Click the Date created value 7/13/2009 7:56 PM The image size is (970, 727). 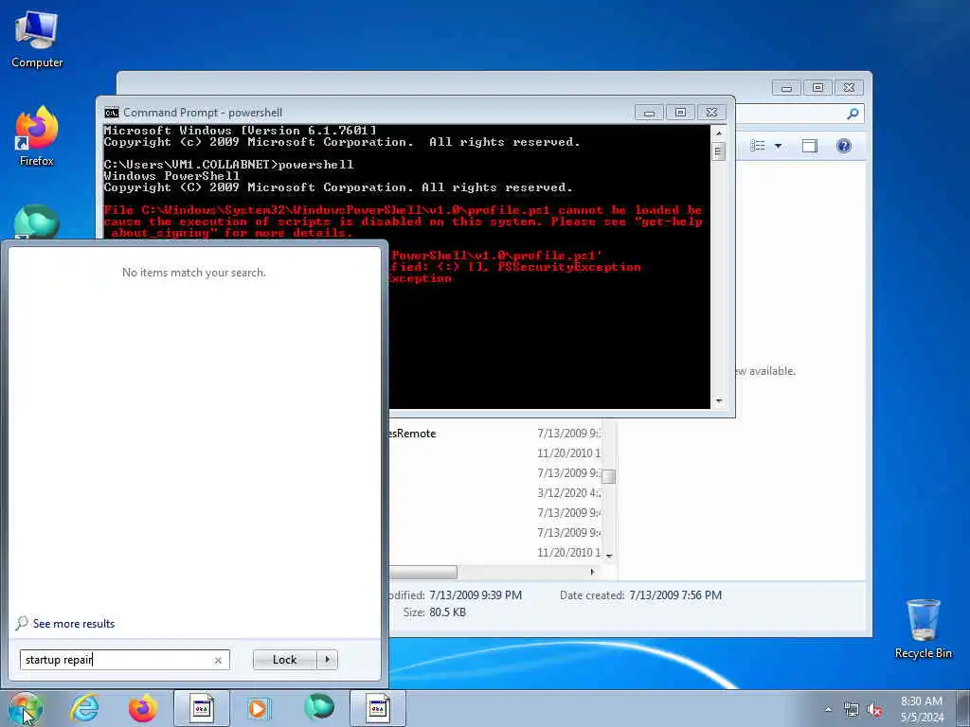674,595
